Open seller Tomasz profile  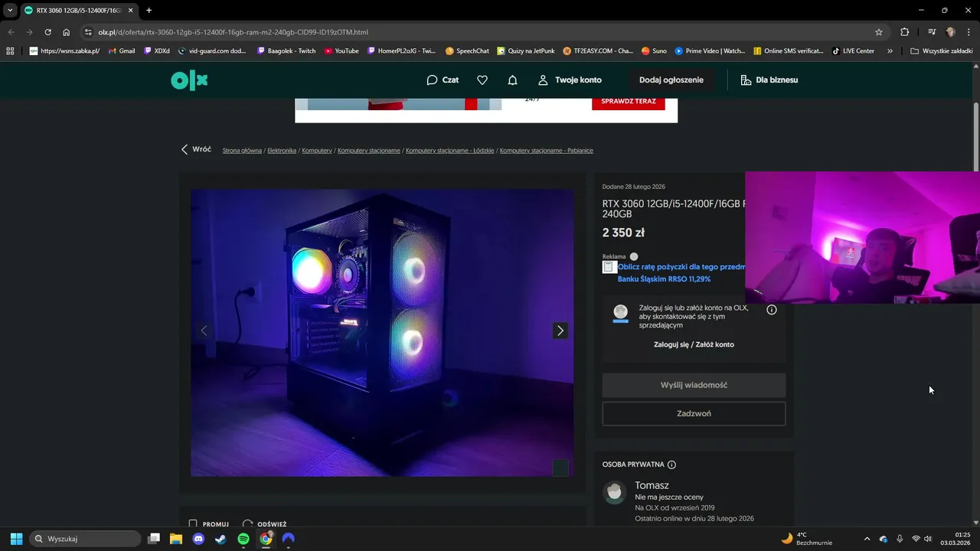click(652, 485)
